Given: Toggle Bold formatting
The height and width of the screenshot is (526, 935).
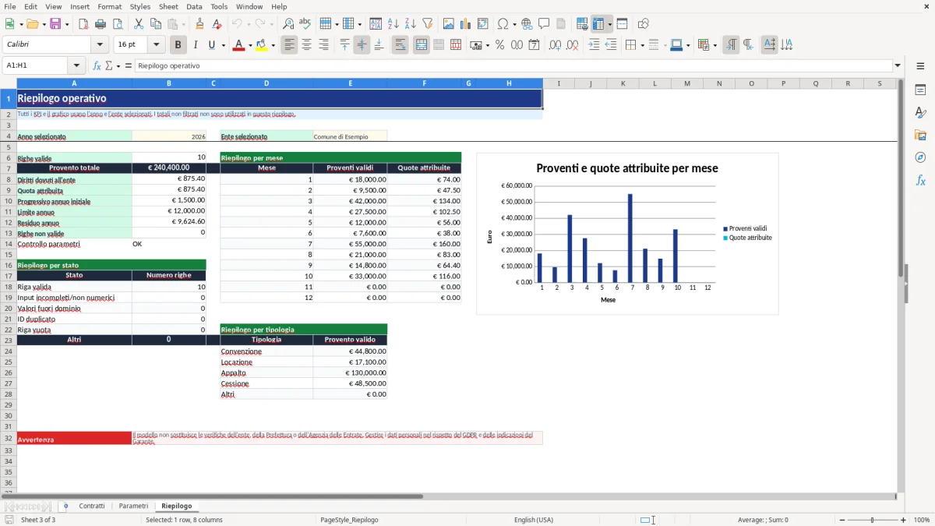Looking at the screenshot, I should [178, 45].
